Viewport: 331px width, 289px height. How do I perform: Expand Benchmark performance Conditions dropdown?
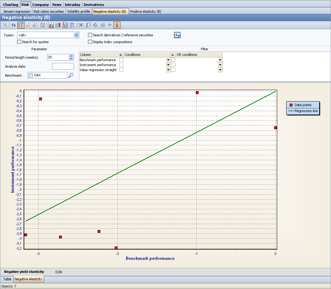click(x=168, y=60)
